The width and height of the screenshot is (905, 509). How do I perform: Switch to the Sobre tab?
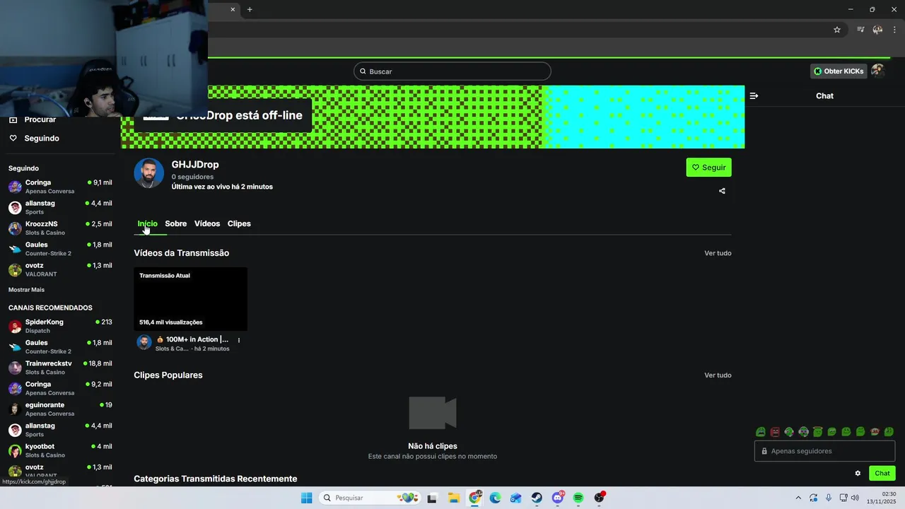pyautogui.click(x=176, y=223)
